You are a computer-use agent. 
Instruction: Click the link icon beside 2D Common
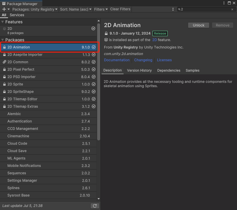click(x=4, y=62)
